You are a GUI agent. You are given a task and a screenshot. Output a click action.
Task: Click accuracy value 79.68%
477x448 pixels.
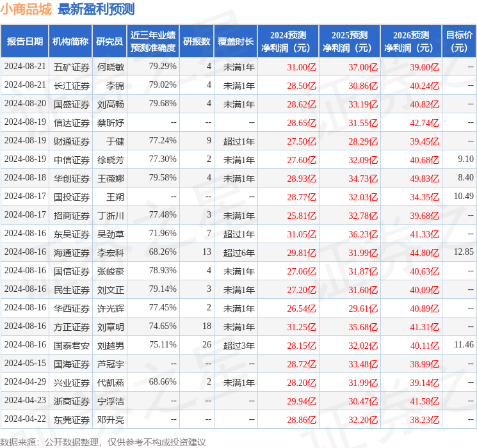click(x=163, y=104)
